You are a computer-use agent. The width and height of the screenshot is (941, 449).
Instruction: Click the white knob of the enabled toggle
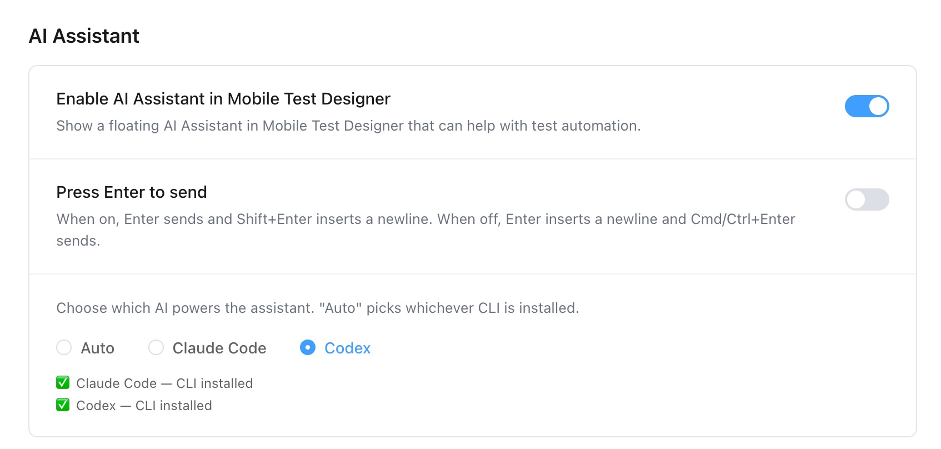tap(878, 106)
